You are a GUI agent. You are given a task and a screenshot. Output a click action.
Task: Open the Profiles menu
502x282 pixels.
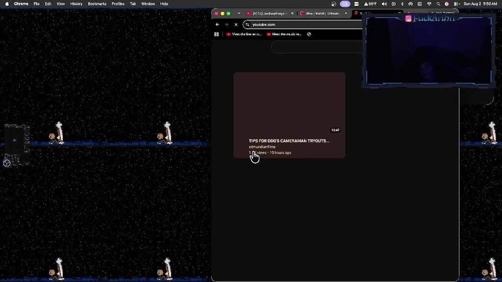[118, 4]
